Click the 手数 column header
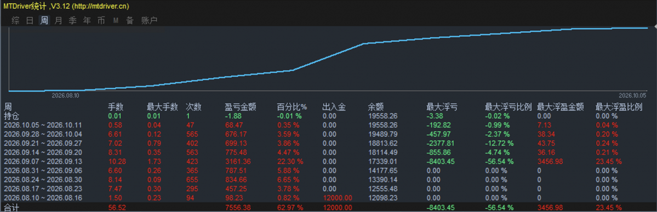The width and height of the screenshot is (657, 212). coord(116,107)
